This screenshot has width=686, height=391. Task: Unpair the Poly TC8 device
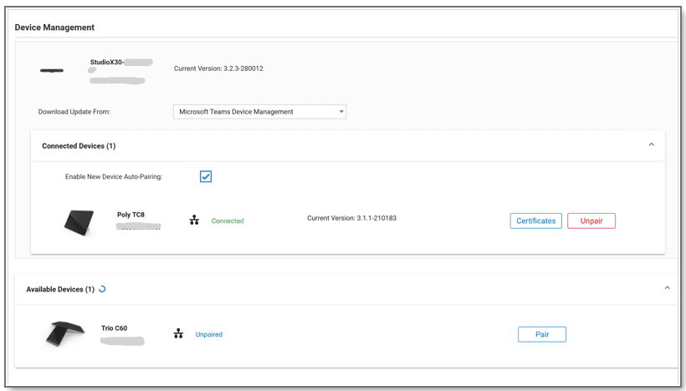tap(591, 221)
